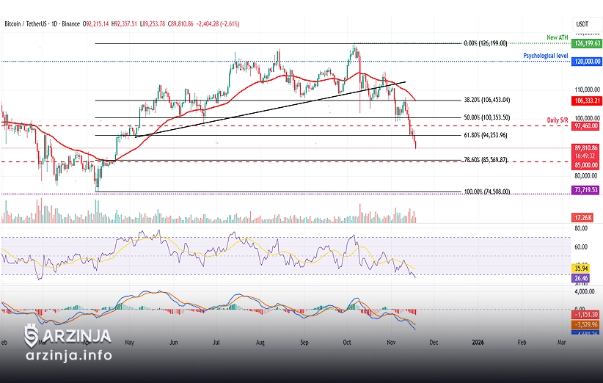Open the USDT currency selector
The height and width of the screenshot is (383, 603).
click(x=583, y=23)
